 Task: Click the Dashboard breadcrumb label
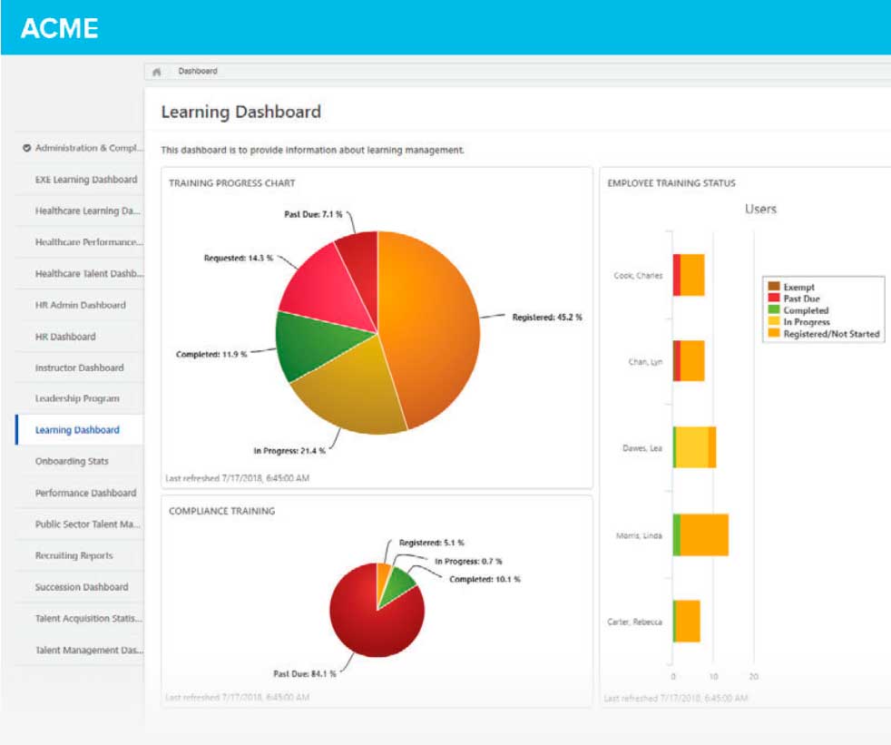(197, 71)
